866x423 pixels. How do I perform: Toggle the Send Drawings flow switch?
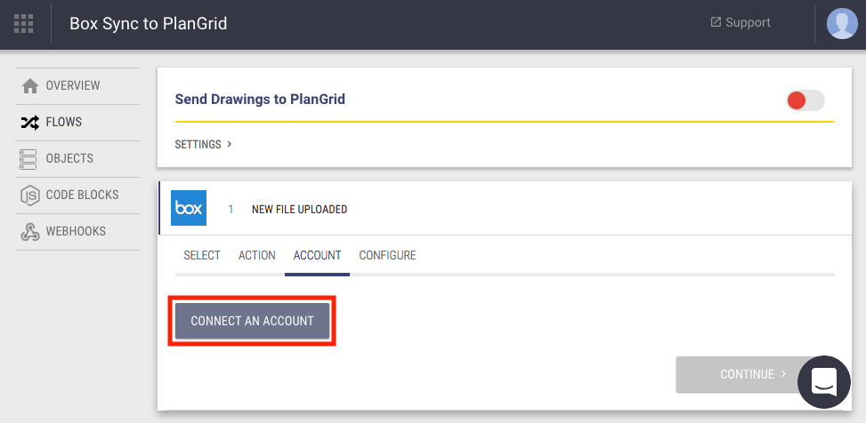(x=805, y=100)
